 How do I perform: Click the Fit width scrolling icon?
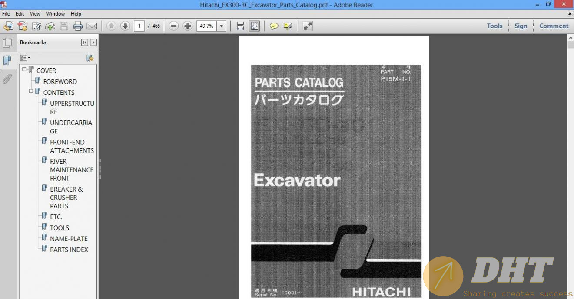[x=240, y=26]
